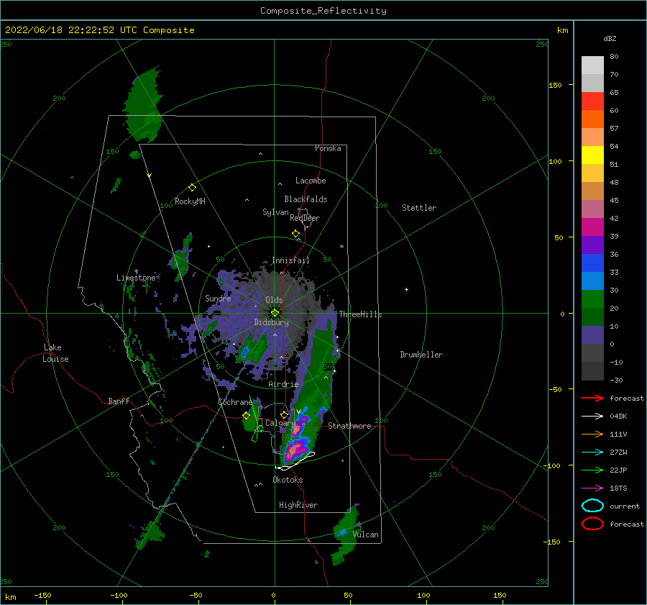
Task: Pick the yellow 51-54 dBZ color swatch
Action: coord(592,155)
